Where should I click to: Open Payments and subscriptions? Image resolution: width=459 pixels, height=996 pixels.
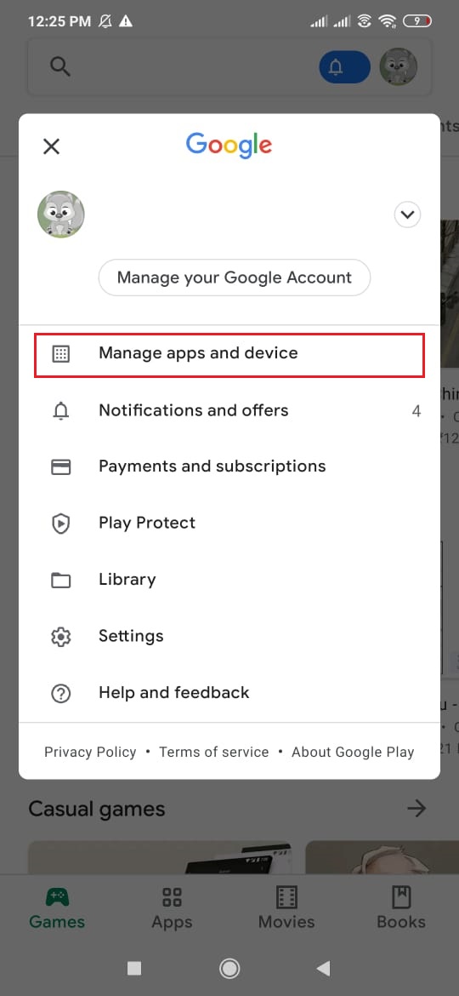pos(229,467)
